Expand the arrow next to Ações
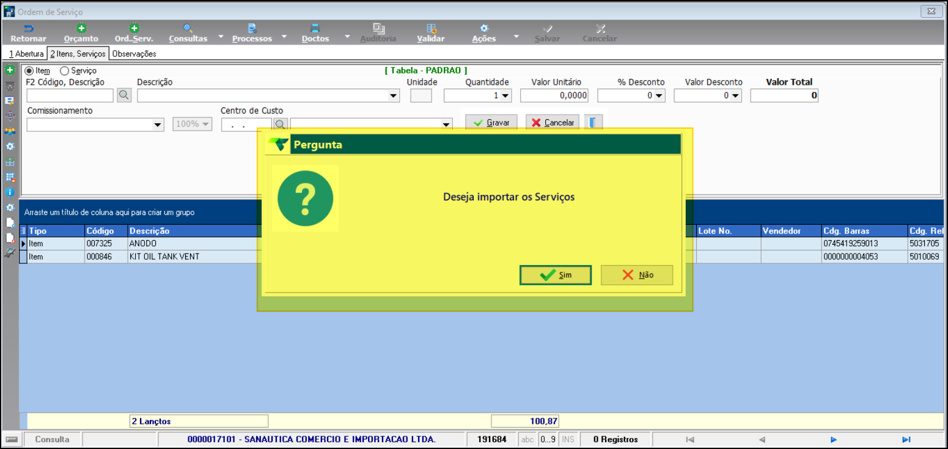 coord(516,37)
